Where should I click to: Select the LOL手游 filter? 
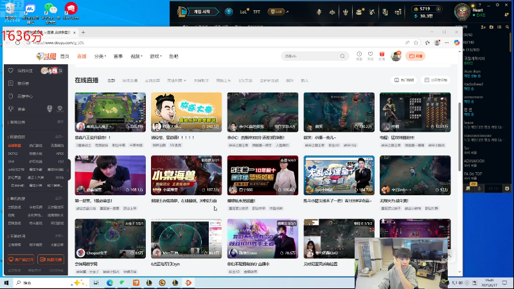coord(245,80)
